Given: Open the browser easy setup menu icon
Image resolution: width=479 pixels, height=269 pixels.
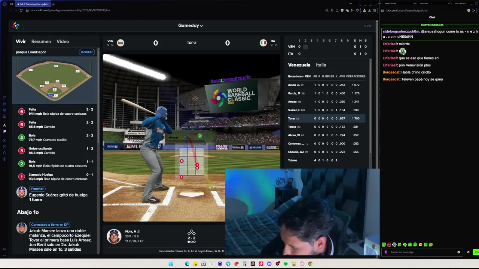Looking at the screenshot, I should coord(375,10).
